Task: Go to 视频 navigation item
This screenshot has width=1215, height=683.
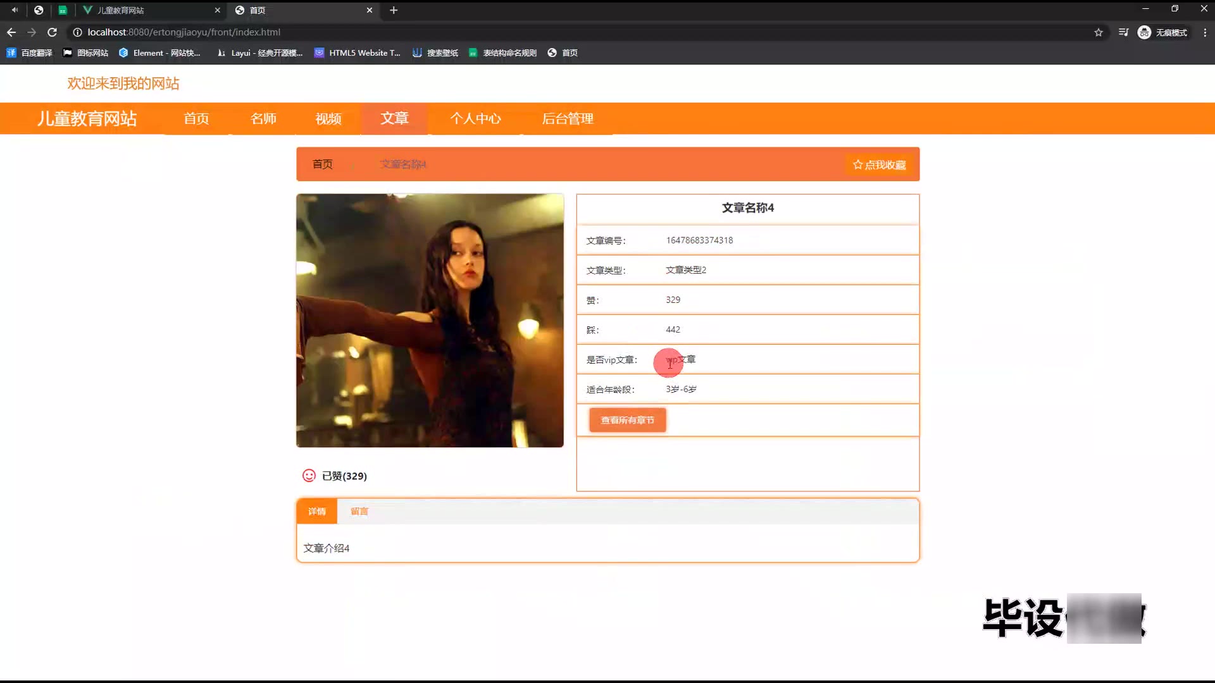Action: pos(328,119)
